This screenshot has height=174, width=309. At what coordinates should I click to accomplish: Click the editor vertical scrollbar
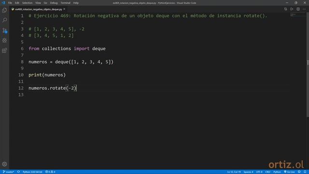[x=308, y=65]
